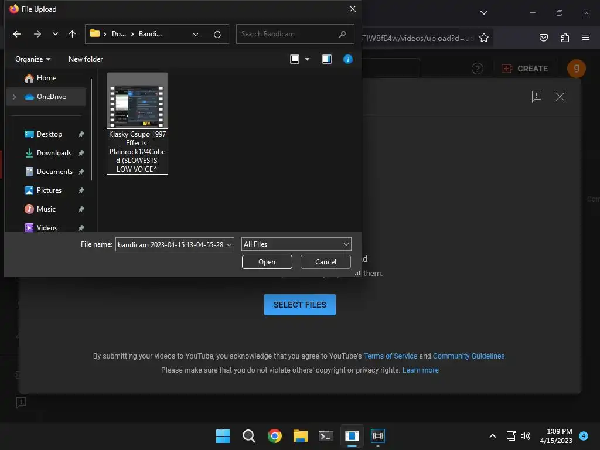Click the send feedback icon in upload dialog
Image resolution: width=600 pixels, height=450 pixels.
coord(537,97)
